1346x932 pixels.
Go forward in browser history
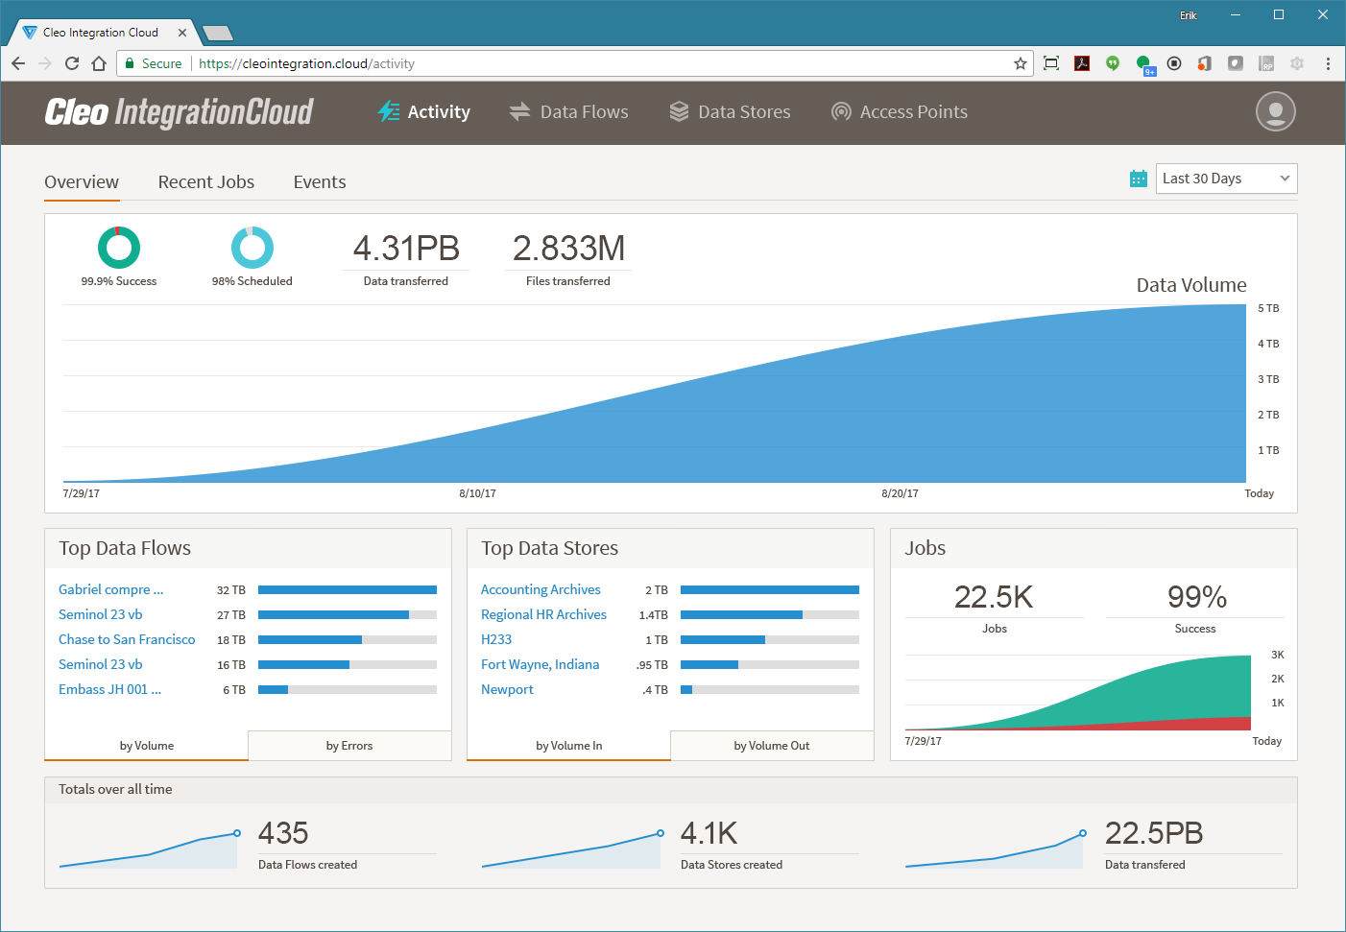point(45,63)
